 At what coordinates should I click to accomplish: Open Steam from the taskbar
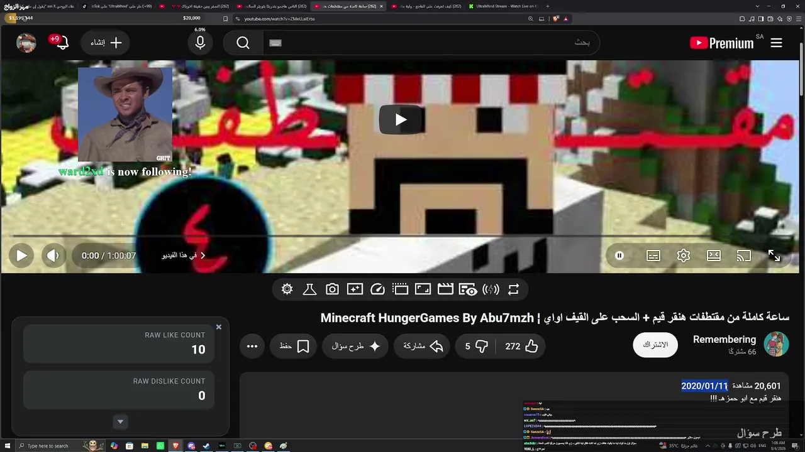tap(206, 446)
